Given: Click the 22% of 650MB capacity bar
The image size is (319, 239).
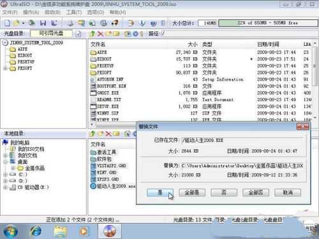Looking at the screenshot, I should pyautogui.click(x=268, y=23).
